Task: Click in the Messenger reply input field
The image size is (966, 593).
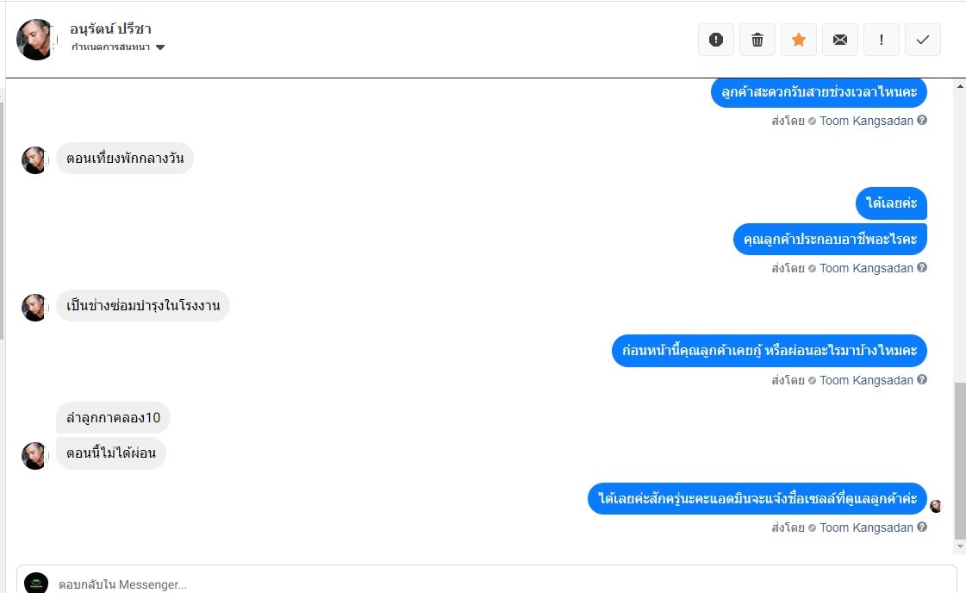Action: click(x=500, y=584)
